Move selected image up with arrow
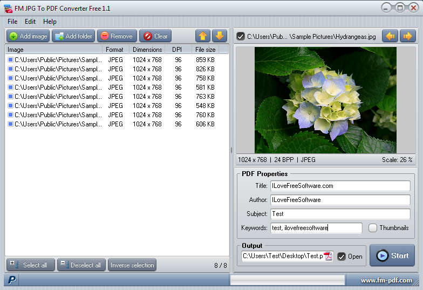 point(203,36)
